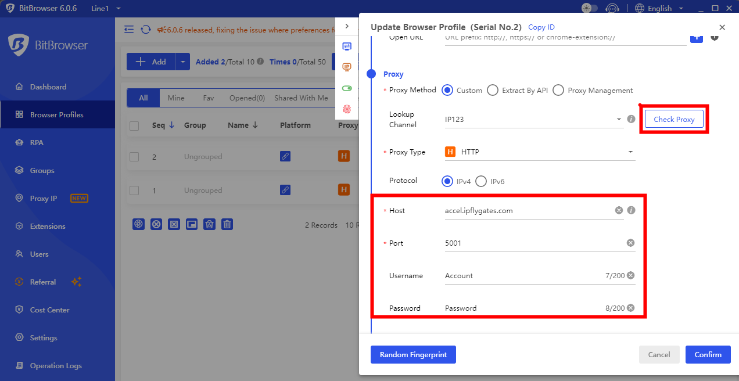The width and height of the screenshot is (739, 381).
Task: Jump to basic settings via blue monitor icon
Action: click(x=347, y=46)
